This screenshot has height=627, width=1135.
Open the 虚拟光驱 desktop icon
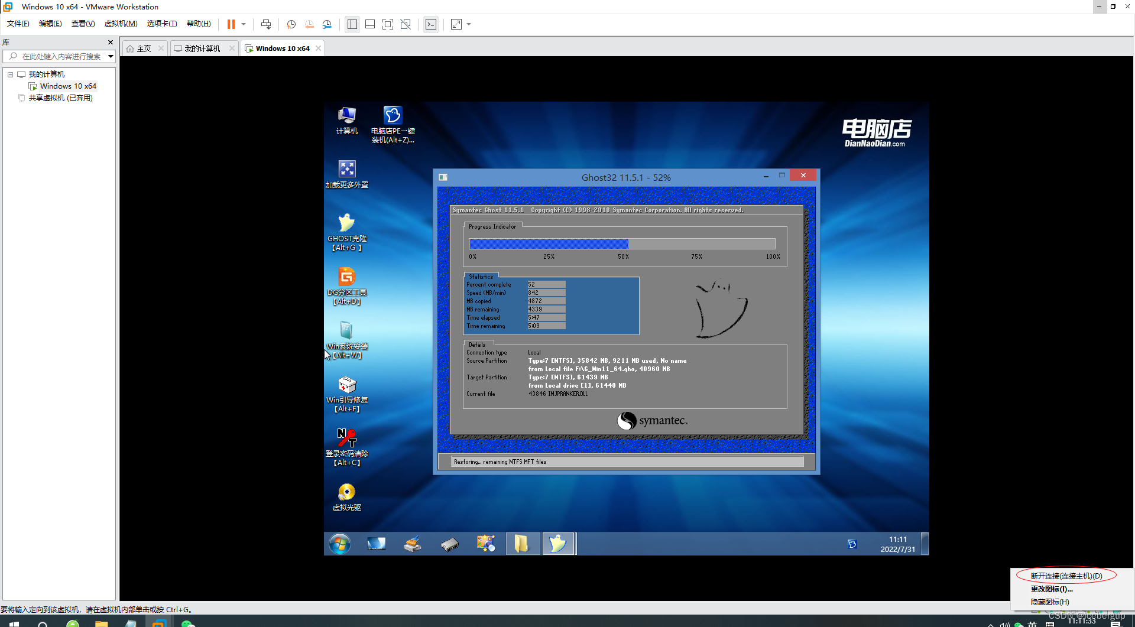(346, 497)
